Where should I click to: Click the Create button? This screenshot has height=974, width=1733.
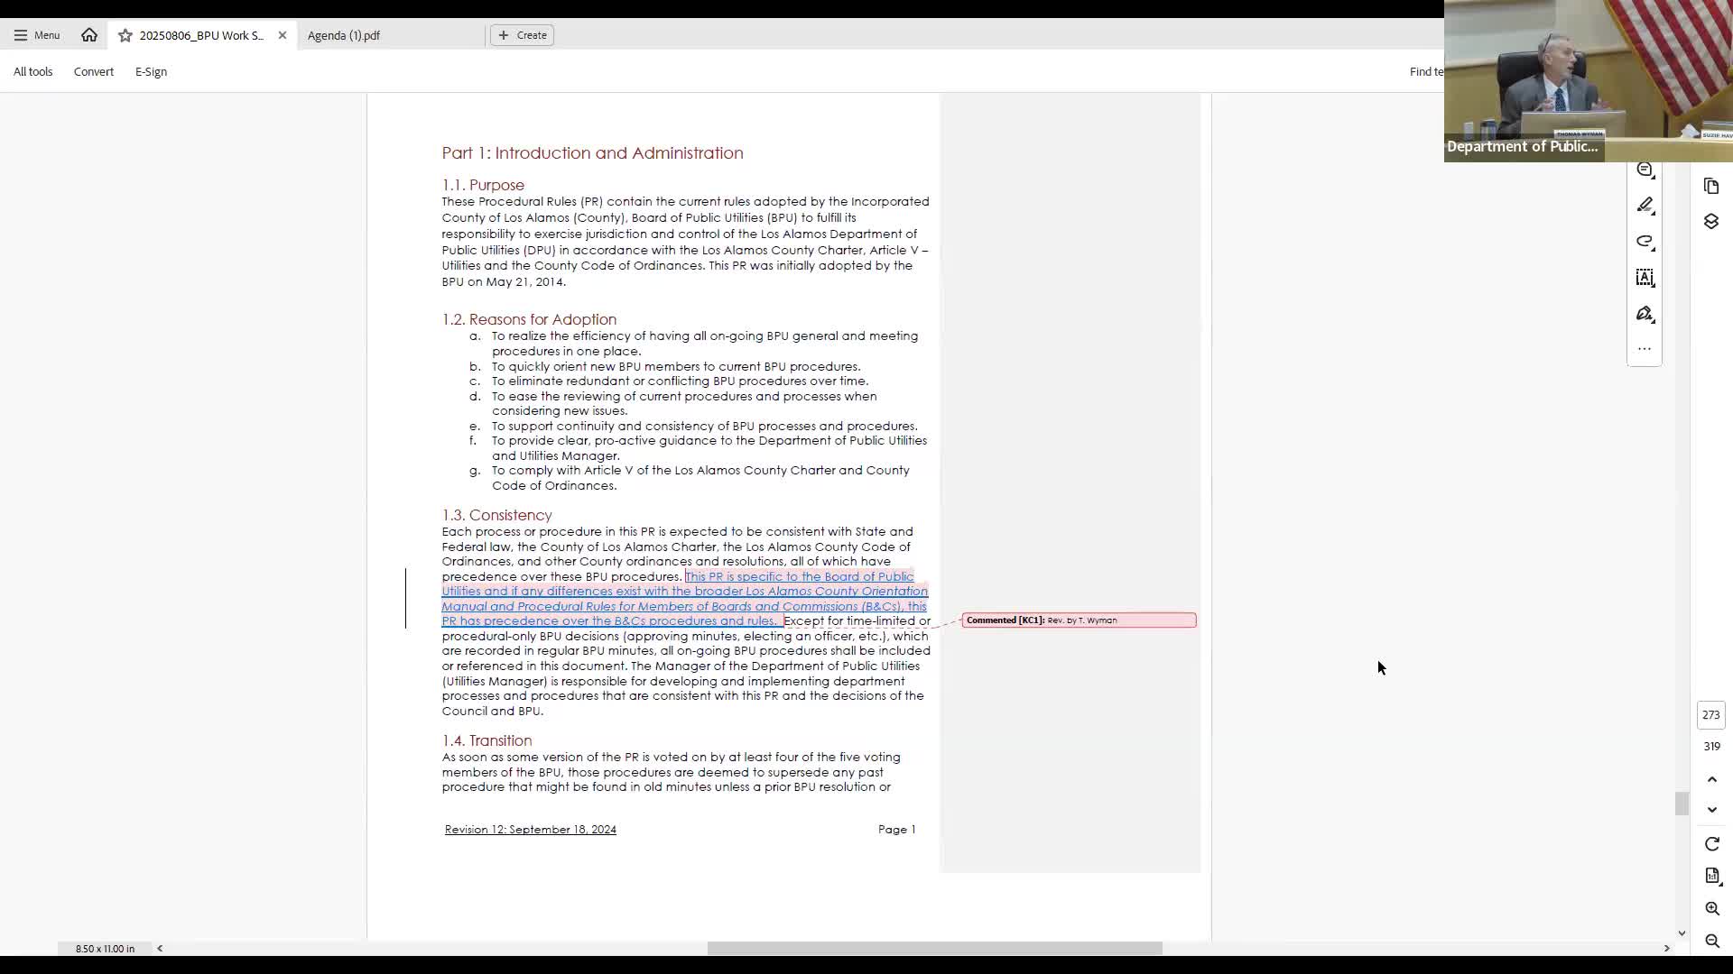[522, 35]
